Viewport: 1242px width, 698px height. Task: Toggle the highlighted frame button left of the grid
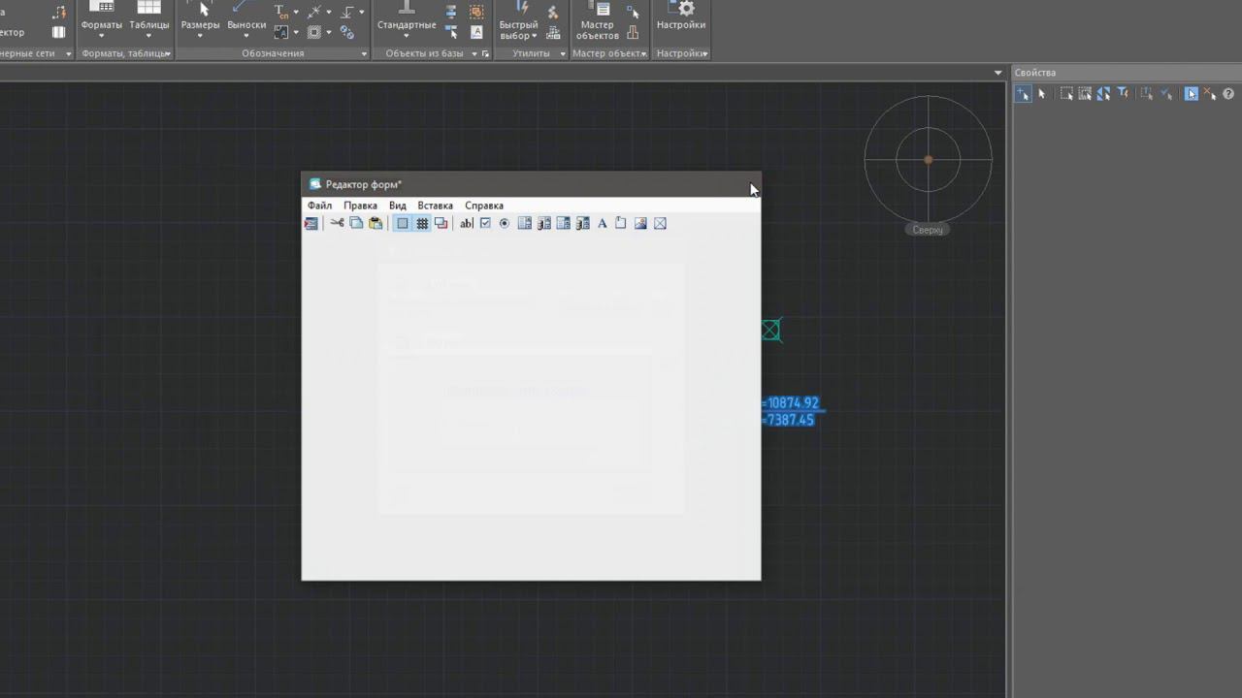click(x=403, y=223)
